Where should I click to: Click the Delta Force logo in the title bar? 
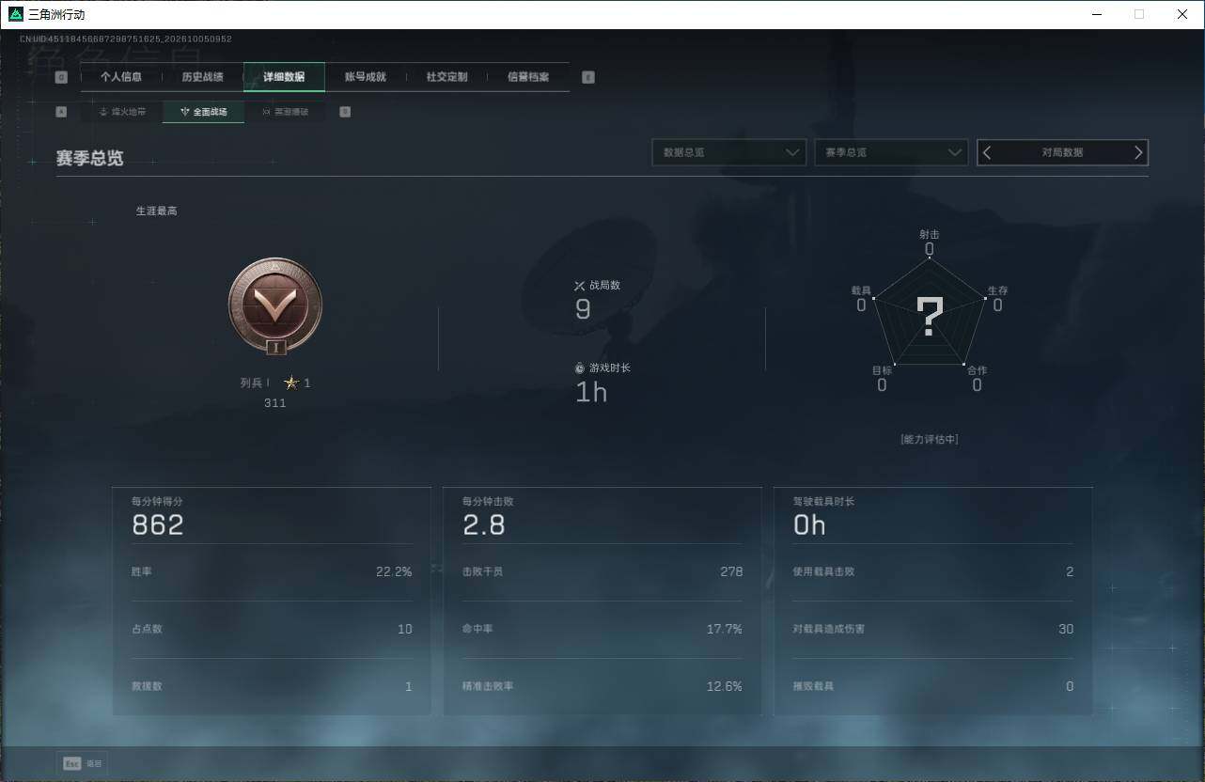(x=16, y=14)
